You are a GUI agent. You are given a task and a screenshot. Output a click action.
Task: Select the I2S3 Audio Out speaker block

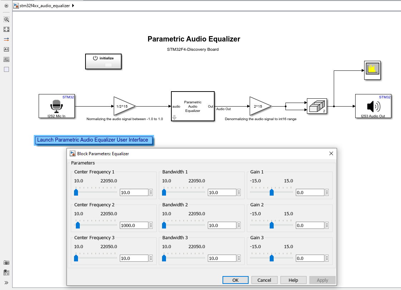(373, 106)
